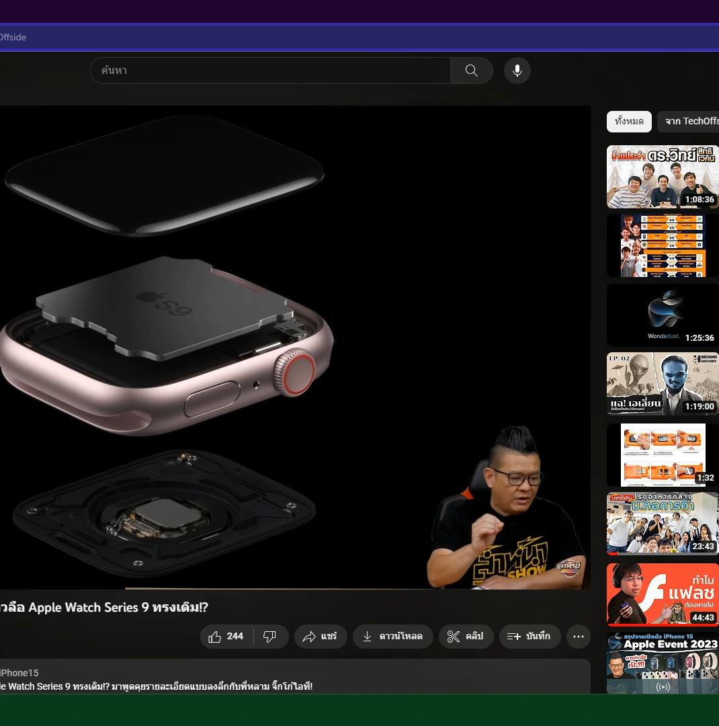The image size is (719, 726).
Task: Open the alien 1:19:00 video thumbnail
Action: (x=663, y=383)
